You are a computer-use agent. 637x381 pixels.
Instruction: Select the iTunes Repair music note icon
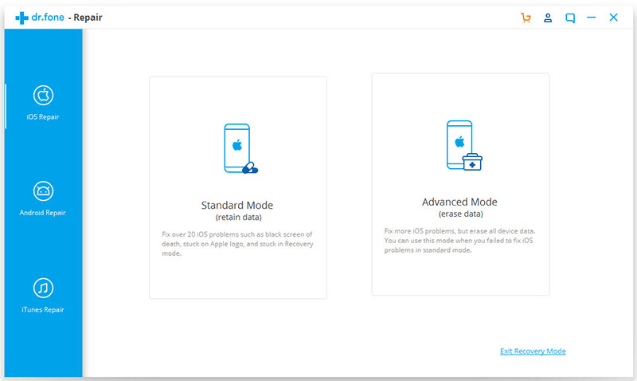(x=43, y=287)
